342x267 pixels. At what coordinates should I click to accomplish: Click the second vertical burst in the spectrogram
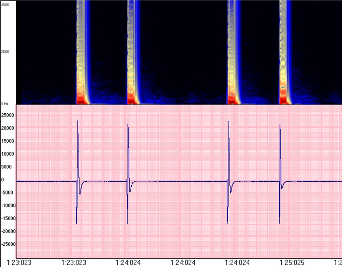(x=133, y=51)
